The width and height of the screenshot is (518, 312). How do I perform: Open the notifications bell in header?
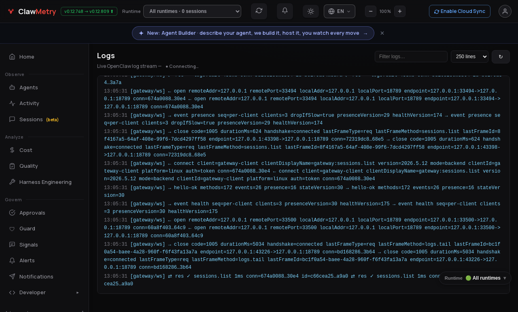coord(285,11)
